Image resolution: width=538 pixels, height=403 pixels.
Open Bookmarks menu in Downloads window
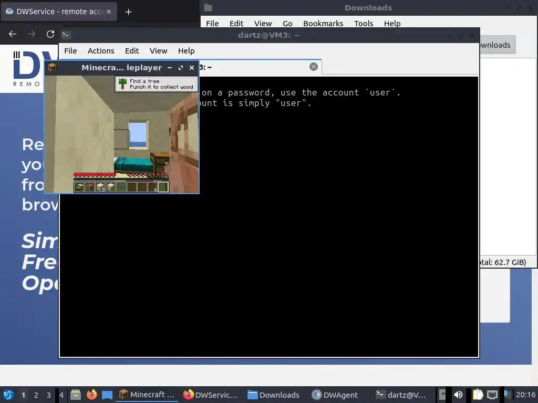click(323, 23)
